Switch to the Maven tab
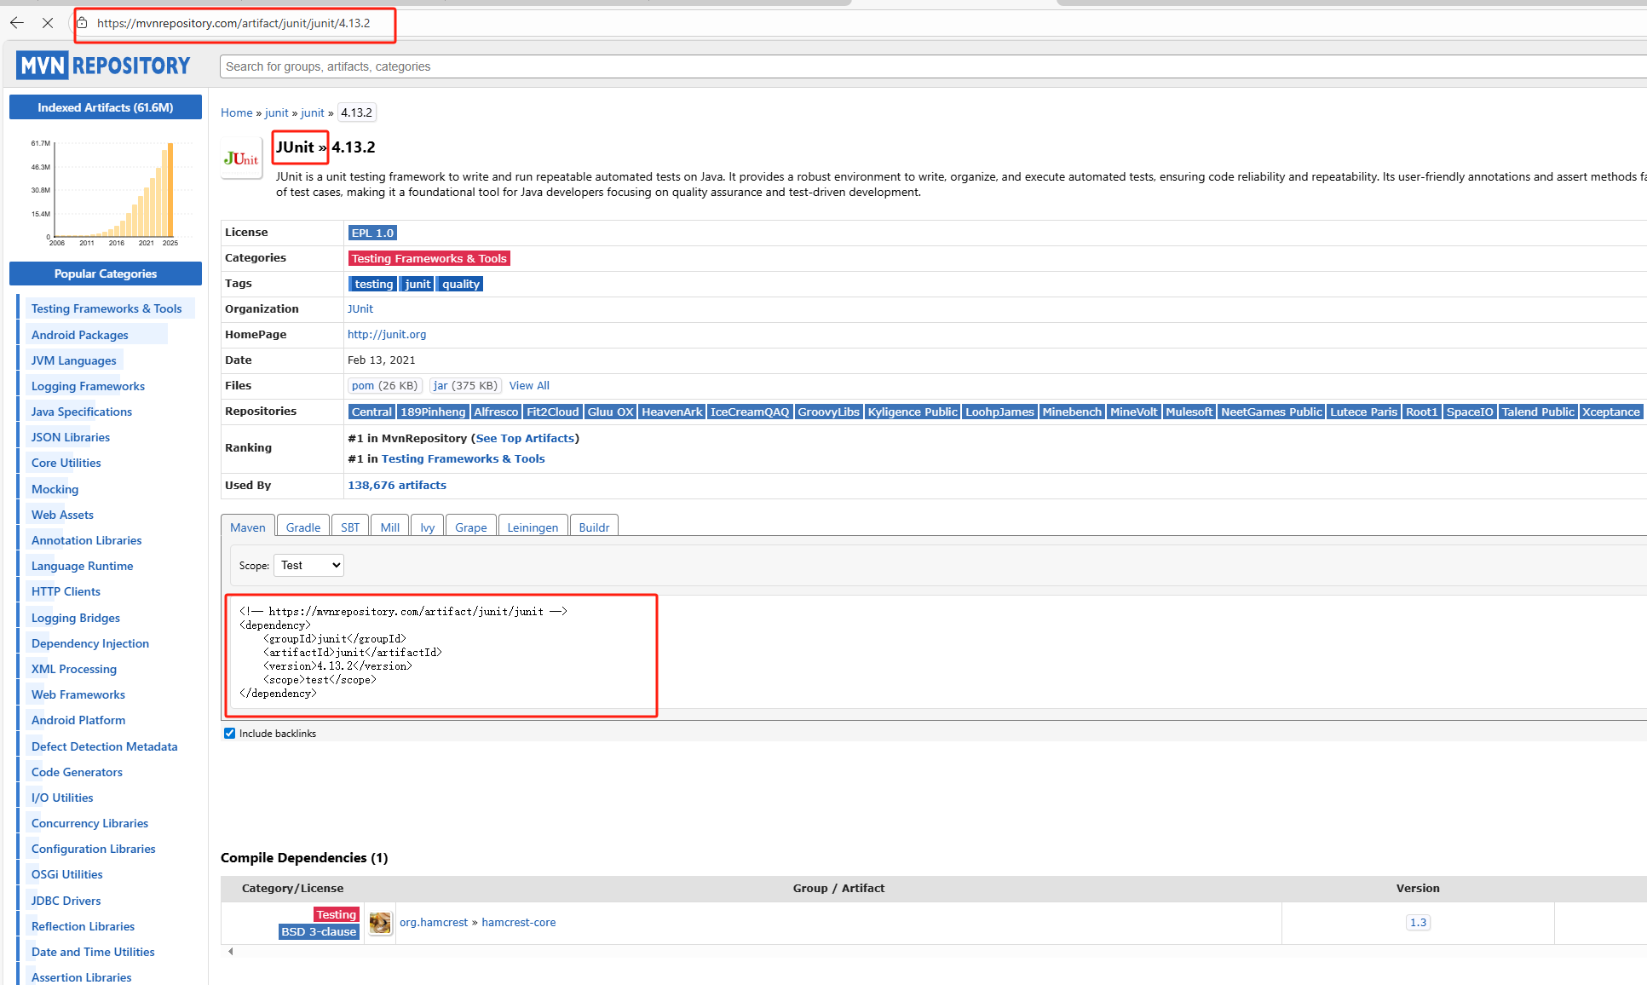Image resolution: width=1647 pixels, height=985 pixels. point(248,527)
